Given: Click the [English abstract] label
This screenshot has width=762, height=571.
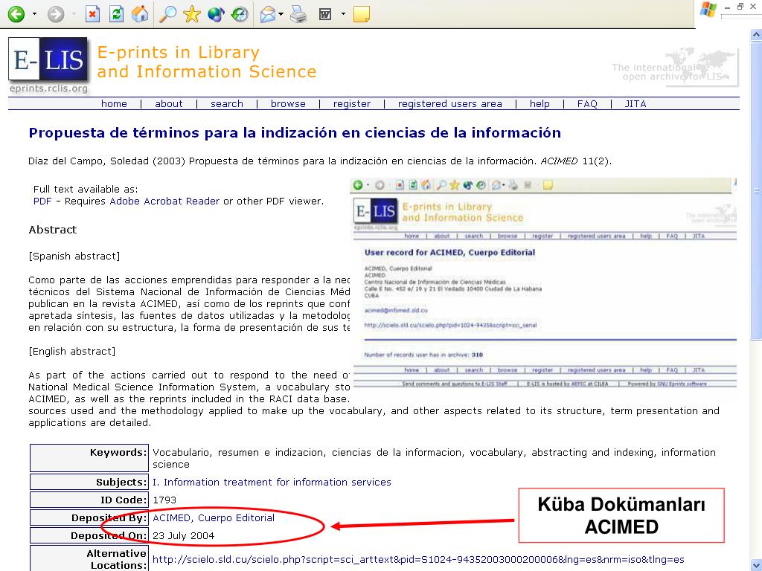Looking at the screenshot, I should pyautogui.click(x=72, y=351).
